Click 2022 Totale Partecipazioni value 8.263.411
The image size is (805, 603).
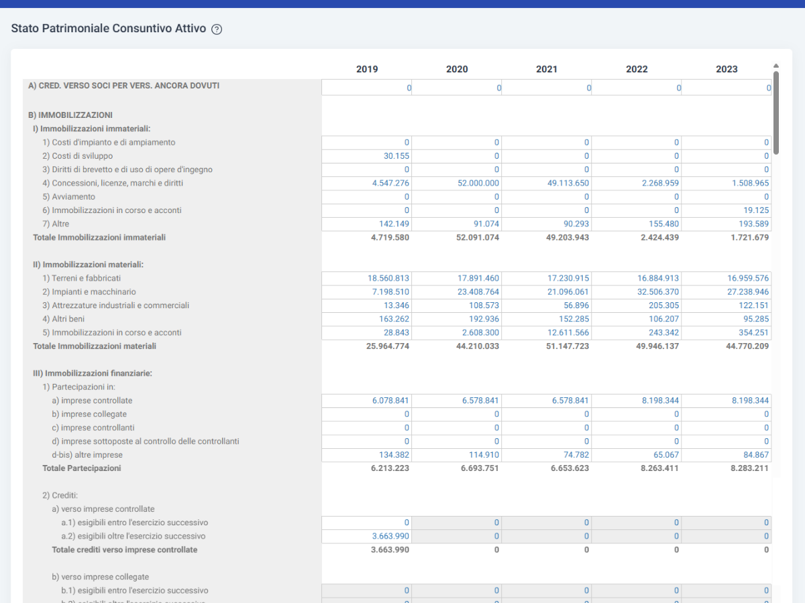coord(659,468)
